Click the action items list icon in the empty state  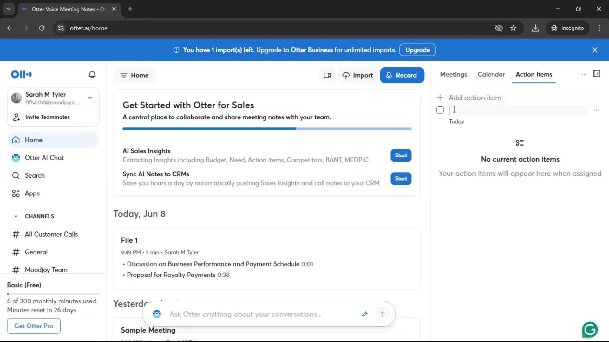click(x=520, y=143)
